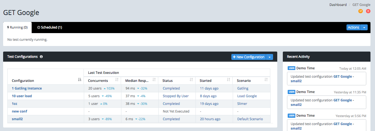Click the Last Test Execution header

104,72
